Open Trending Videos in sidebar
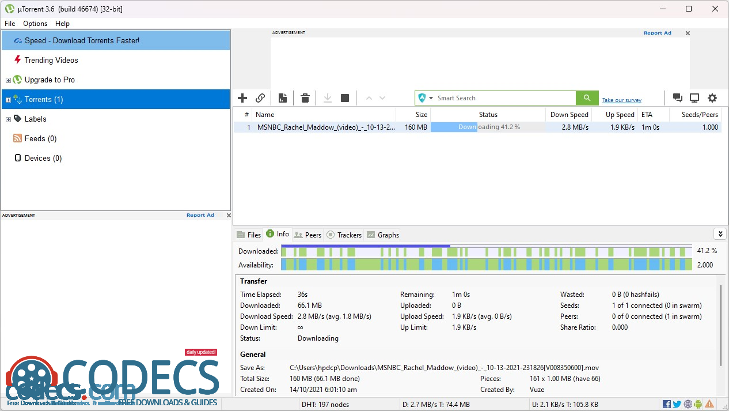Viewport: 729px width, 411px height. 116,60
